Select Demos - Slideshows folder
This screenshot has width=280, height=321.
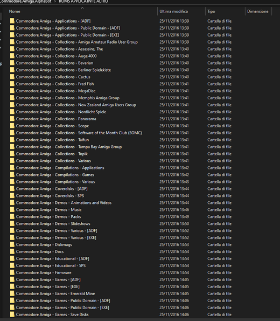tap(53, 223)
